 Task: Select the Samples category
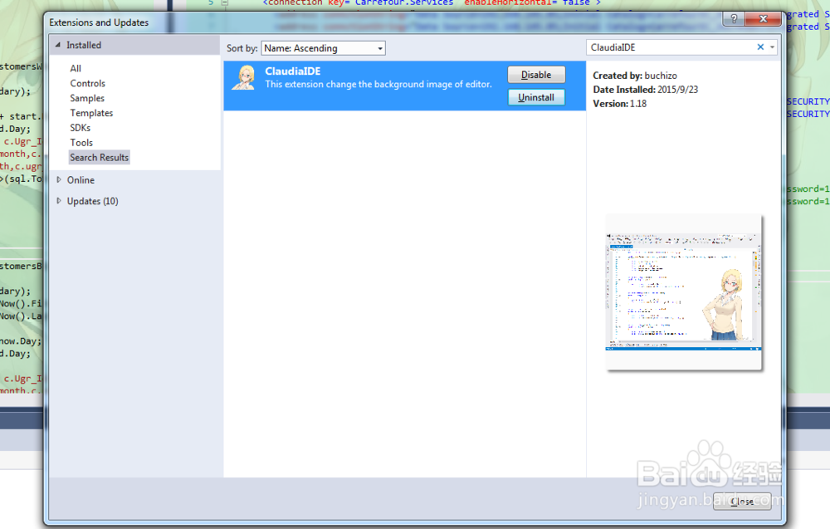(x=86, y=98)
